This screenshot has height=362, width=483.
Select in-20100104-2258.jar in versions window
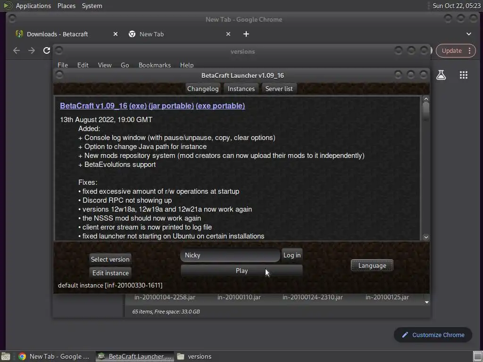coord(165,297)
